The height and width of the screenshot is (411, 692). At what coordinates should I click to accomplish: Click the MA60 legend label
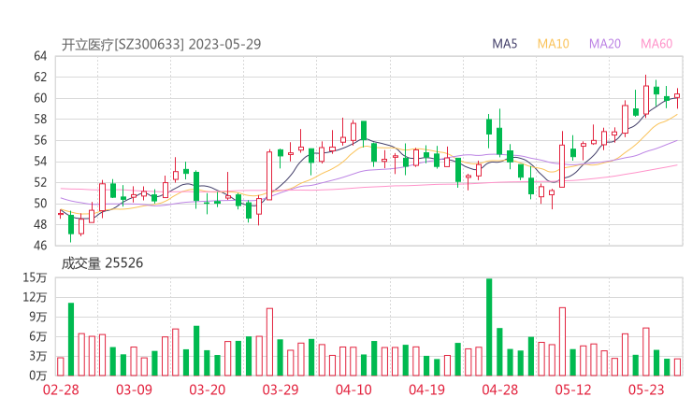(x=656, y=44)
